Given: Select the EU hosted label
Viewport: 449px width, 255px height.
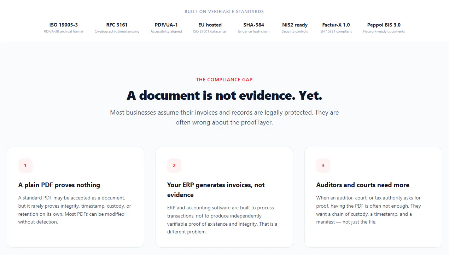Looking at the screenshot, I should coord(210,25).
